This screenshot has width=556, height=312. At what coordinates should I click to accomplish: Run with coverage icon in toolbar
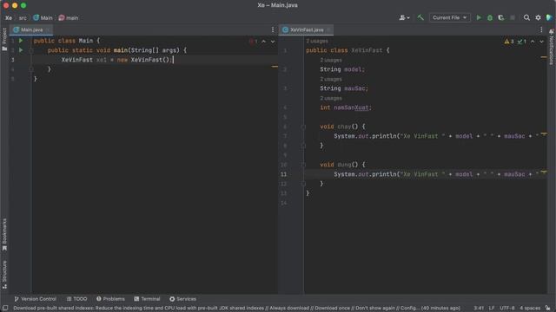pos(500,17)
